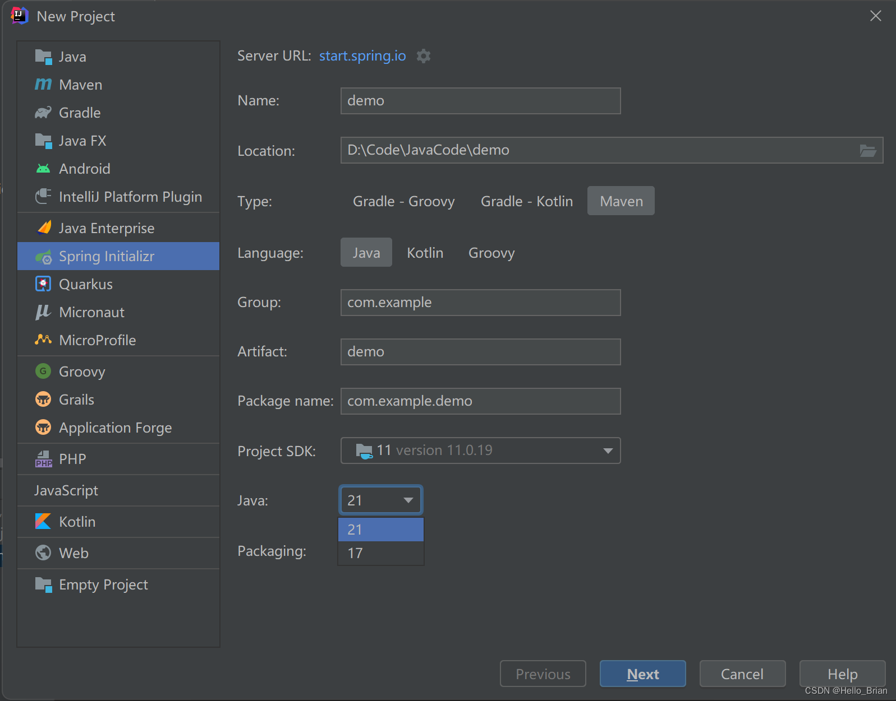This screenshot has height=701, width=896.
Task: Select Android in project type list
Action: pyautogui.click(x=118, y=169)
